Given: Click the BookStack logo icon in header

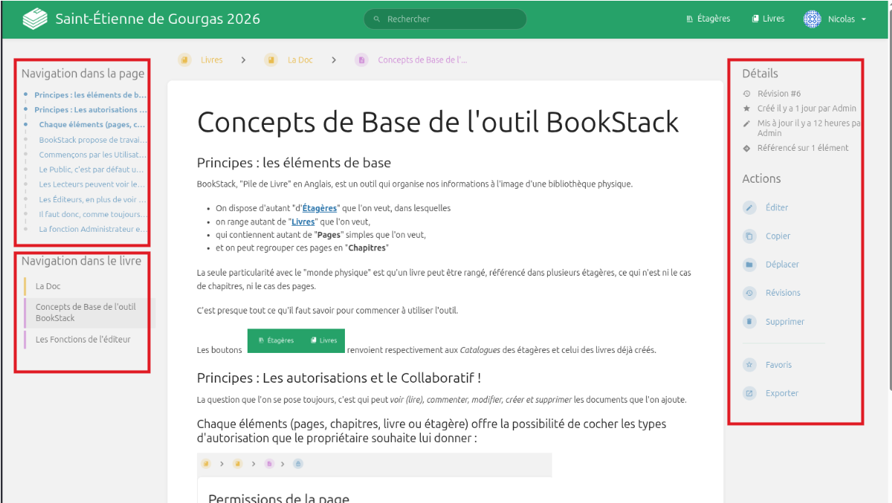Looking at the screenshot, I should pos(34,19).
